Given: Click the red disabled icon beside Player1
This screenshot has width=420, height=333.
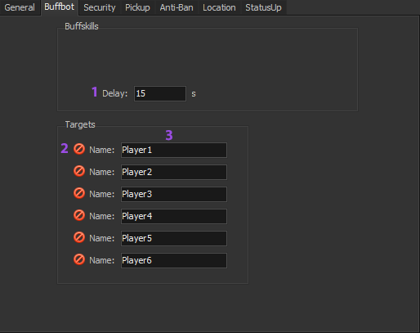Looking at the screenshot, I should 79,149.
